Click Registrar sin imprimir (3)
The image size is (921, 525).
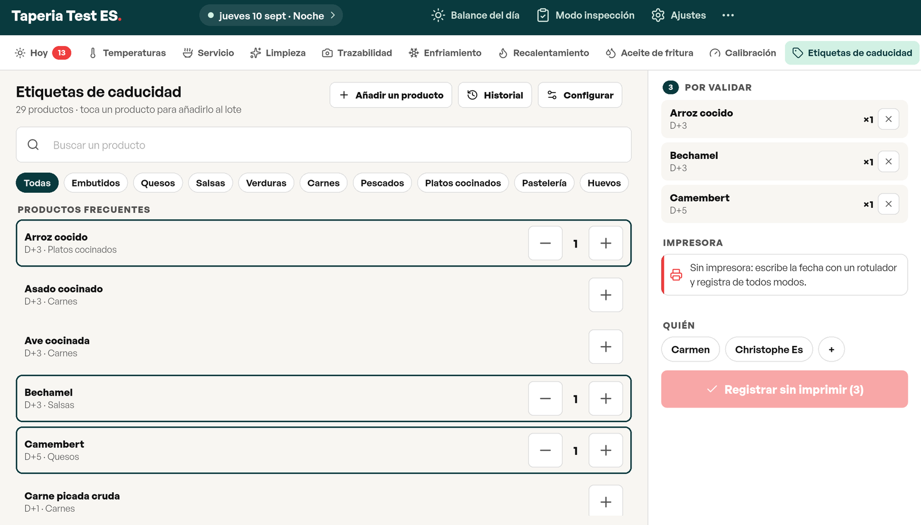tap(785, 389)
